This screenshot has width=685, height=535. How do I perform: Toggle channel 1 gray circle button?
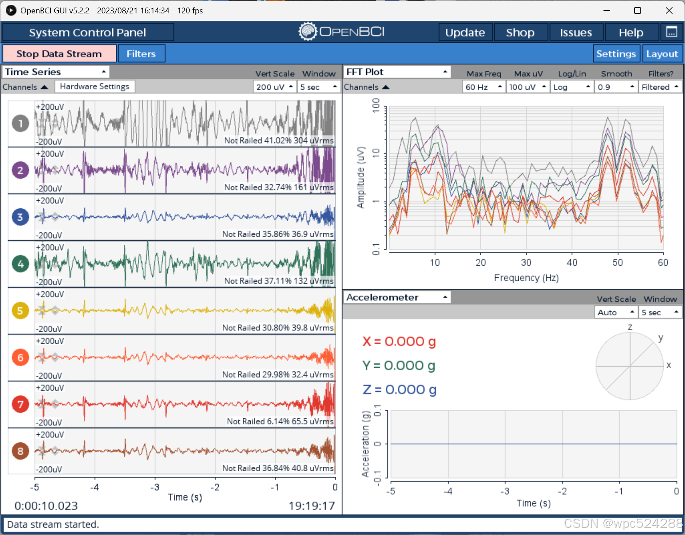coord(20,123)
